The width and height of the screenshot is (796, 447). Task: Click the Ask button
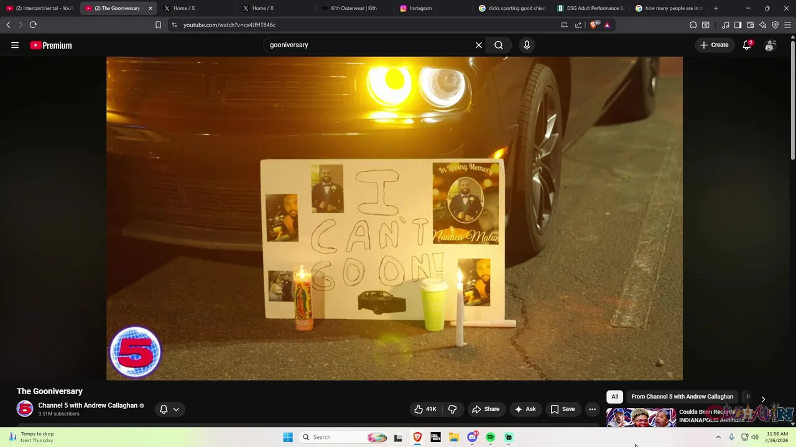point(525,409)
